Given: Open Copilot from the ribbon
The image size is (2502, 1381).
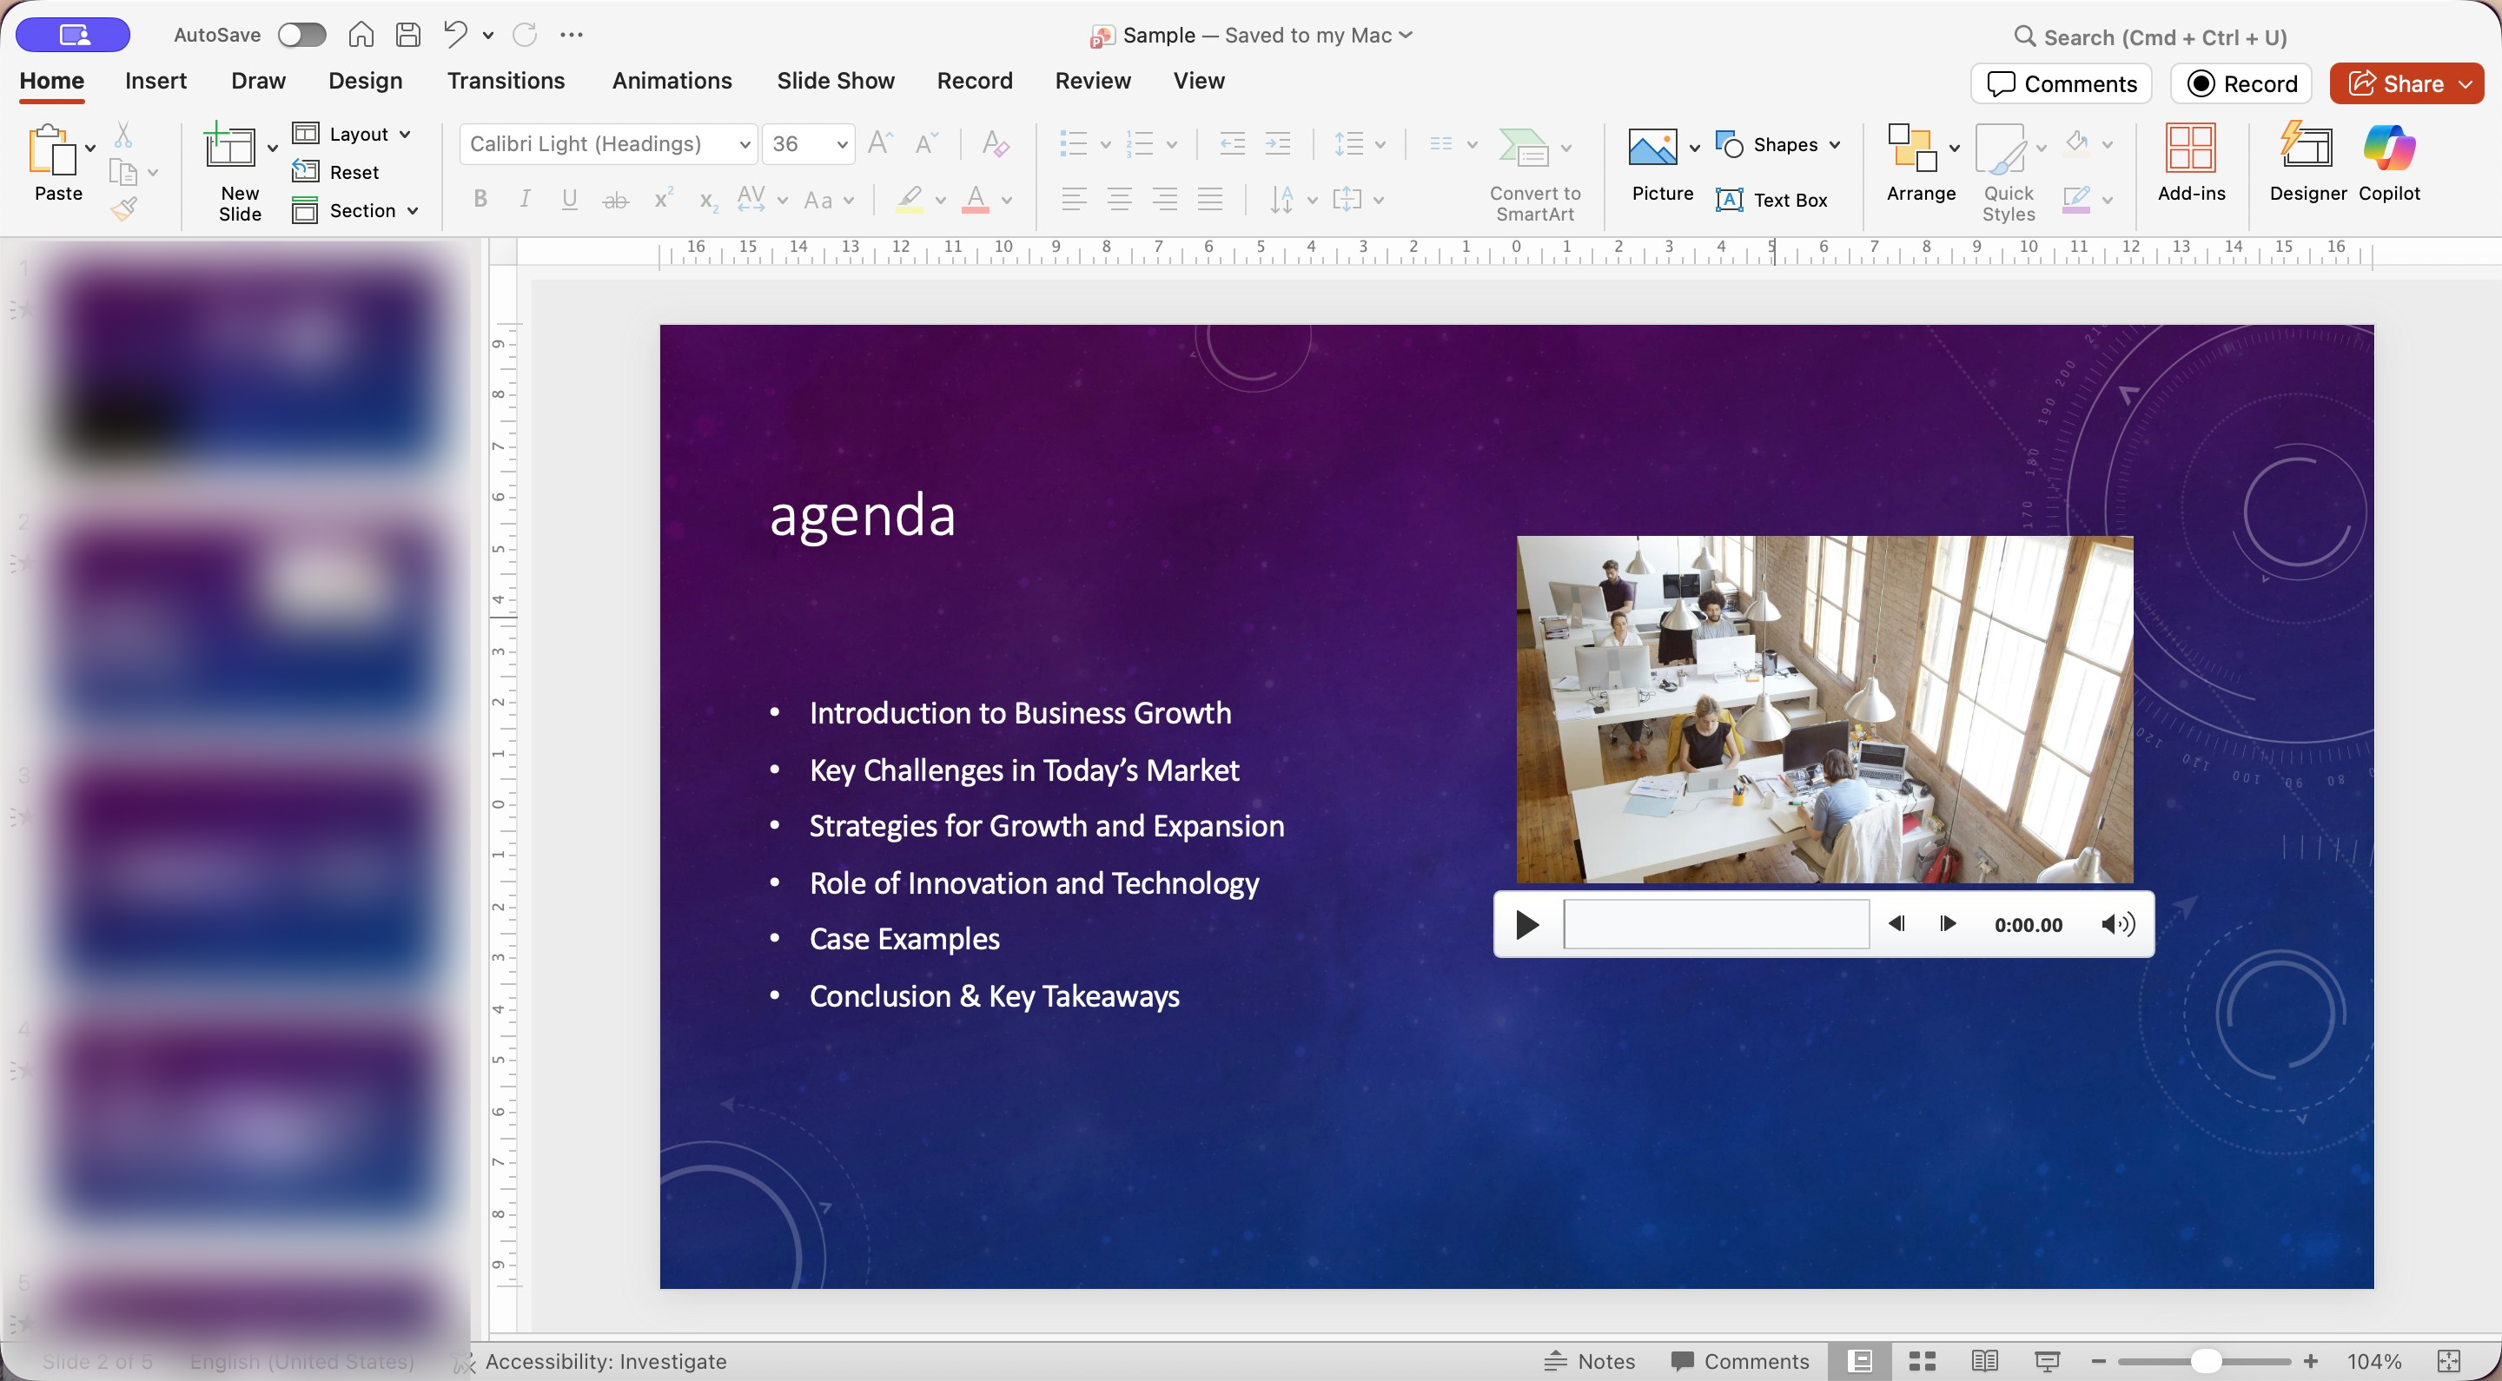Looking at the screenshot, I should pos(2388,149).
